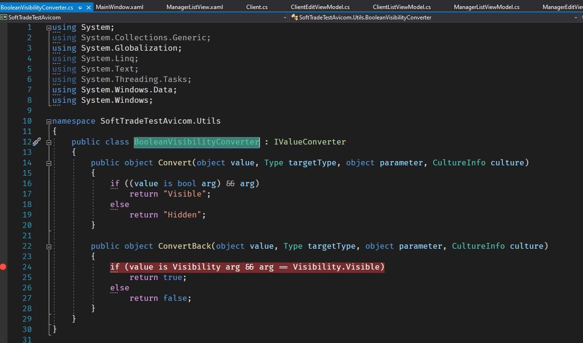The height and width of the screenshot is (343, 583).
Task: Click the highlighted BooleanVisibilityConverter class name
Action: pyautogui.click(x=197, y=142)
